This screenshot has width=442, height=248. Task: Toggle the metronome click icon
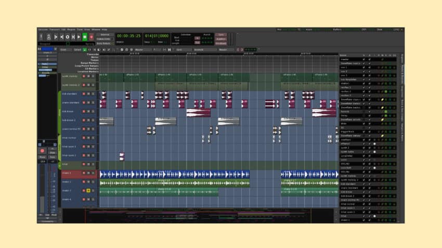point(49,37)
